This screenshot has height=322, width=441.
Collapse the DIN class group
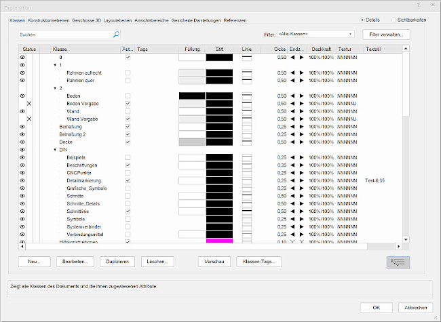pyautogui.click(x=54, y=150)
